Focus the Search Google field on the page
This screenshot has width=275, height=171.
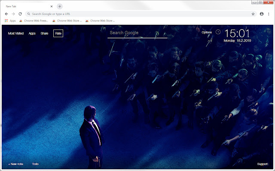tap(137, 33)
